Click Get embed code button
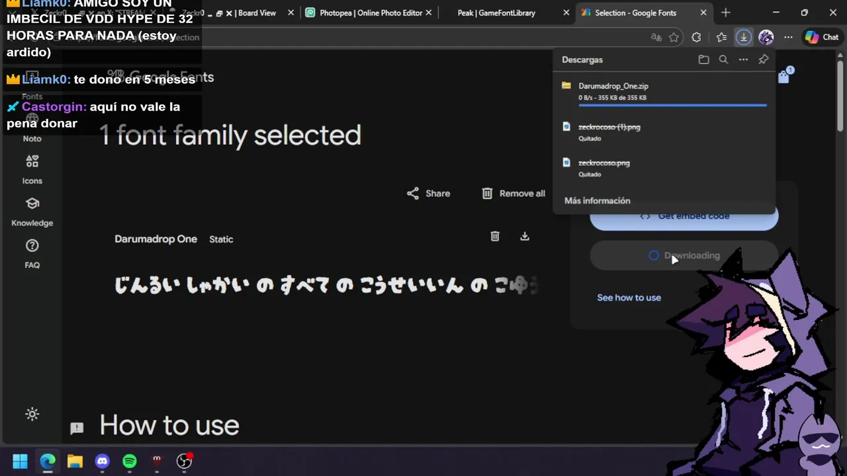The height and width of the screenshot is (476, 847). (684, 216)
